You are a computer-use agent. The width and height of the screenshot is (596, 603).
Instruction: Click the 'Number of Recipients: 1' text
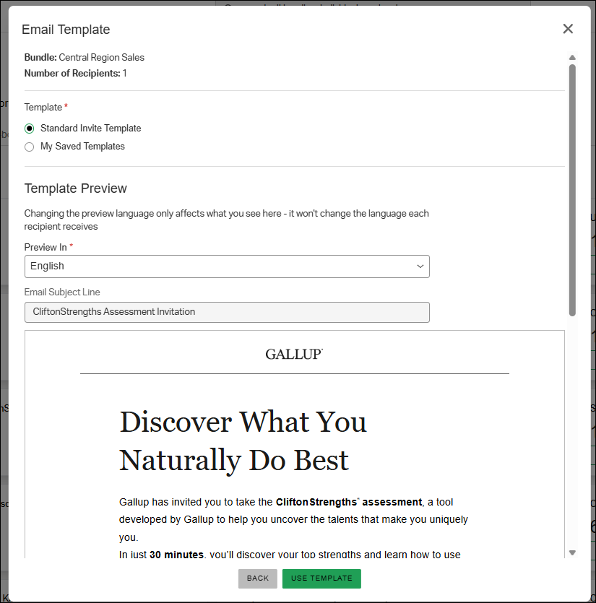coord(75,73)
